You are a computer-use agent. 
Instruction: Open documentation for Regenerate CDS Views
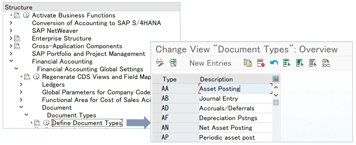[x=27, y=77]
